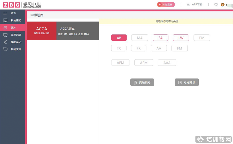Click the 题库 clipboard icon in sidebar

pos(5,28)
